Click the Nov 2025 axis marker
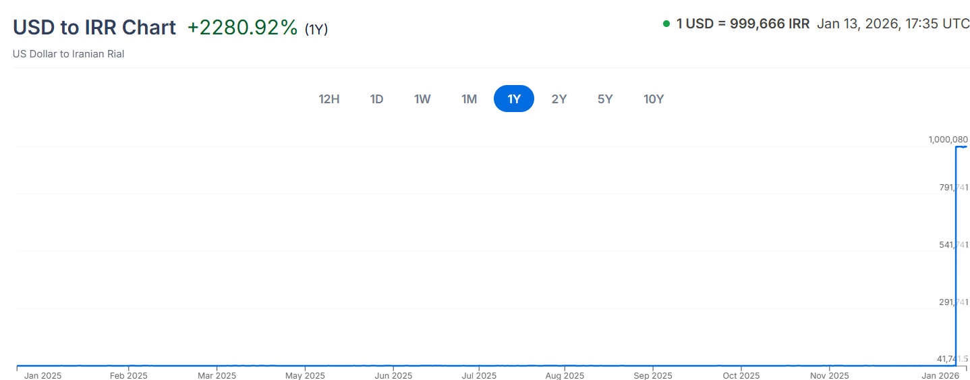Image resolution: width=970 pixels, height=380 pixels. [829, 375]
